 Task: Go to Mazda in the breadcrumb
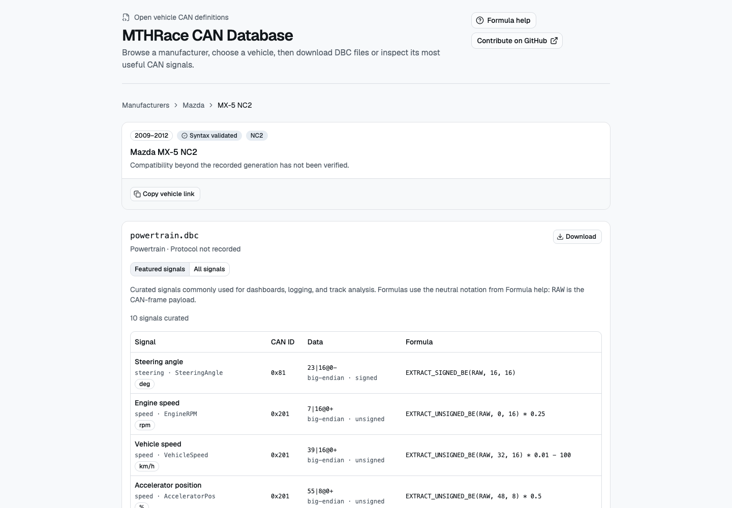point(193,105)
